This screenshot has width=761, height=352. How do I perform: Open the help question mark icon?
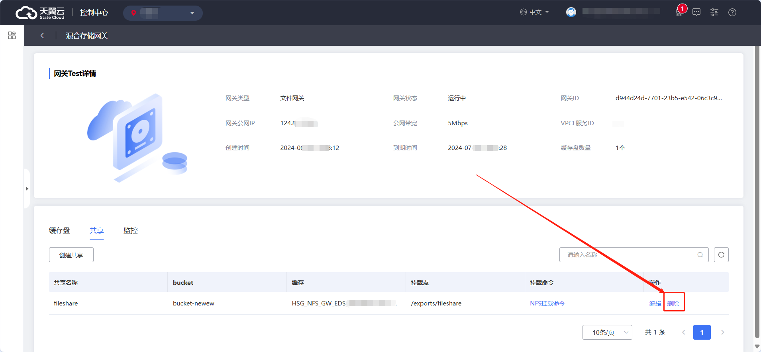coord(732,12)
